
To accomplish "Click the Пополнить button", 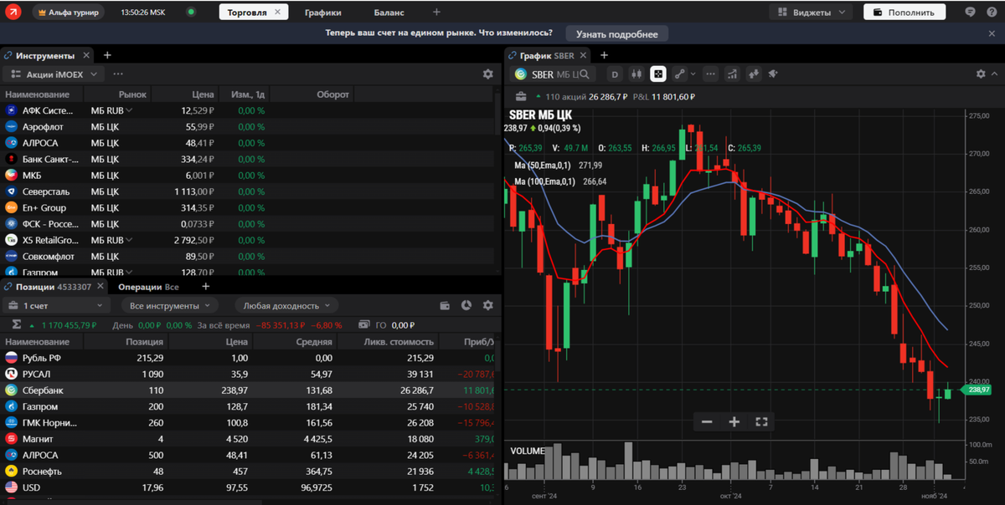I will pos(904,13).
